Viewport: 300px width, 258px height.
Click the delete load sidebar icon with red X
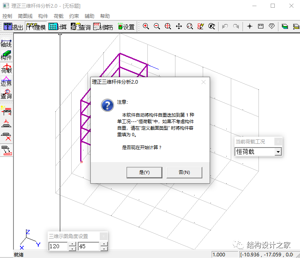click(6, 137)
